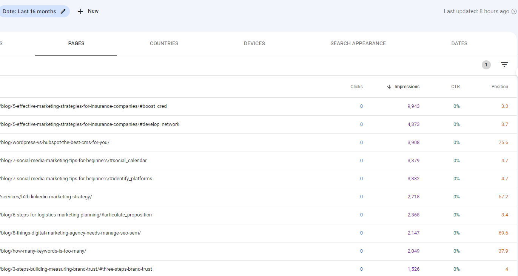Select the manage-seo-sem blog page row
518x276 pixels.
(258, 233)
